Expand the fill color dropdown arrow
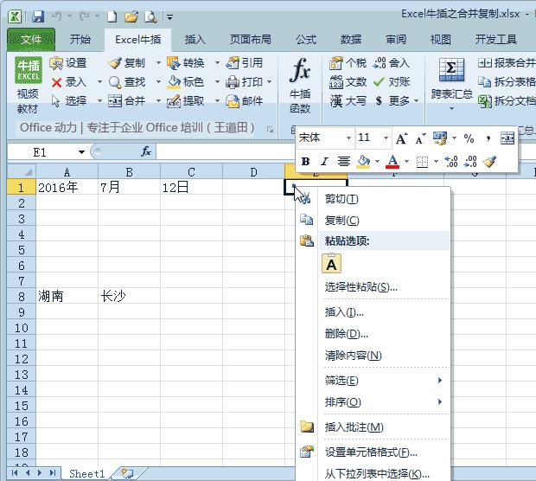 [377, 161]
